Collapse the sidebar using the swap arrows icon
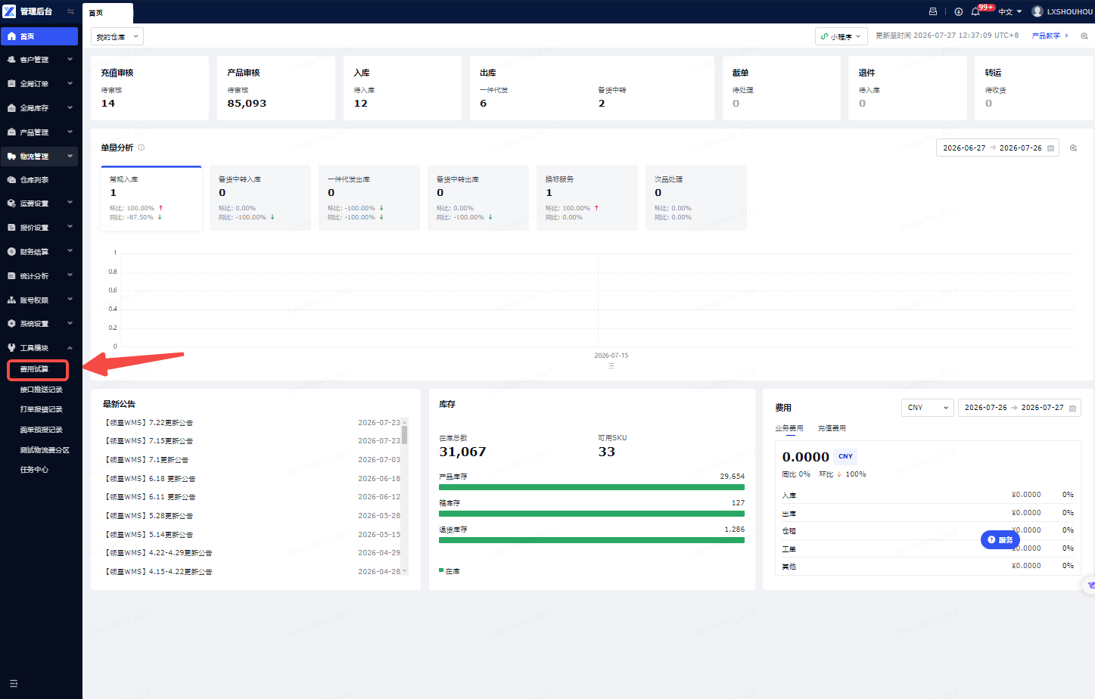This screenshot has height=699, width=1095. 70,11
